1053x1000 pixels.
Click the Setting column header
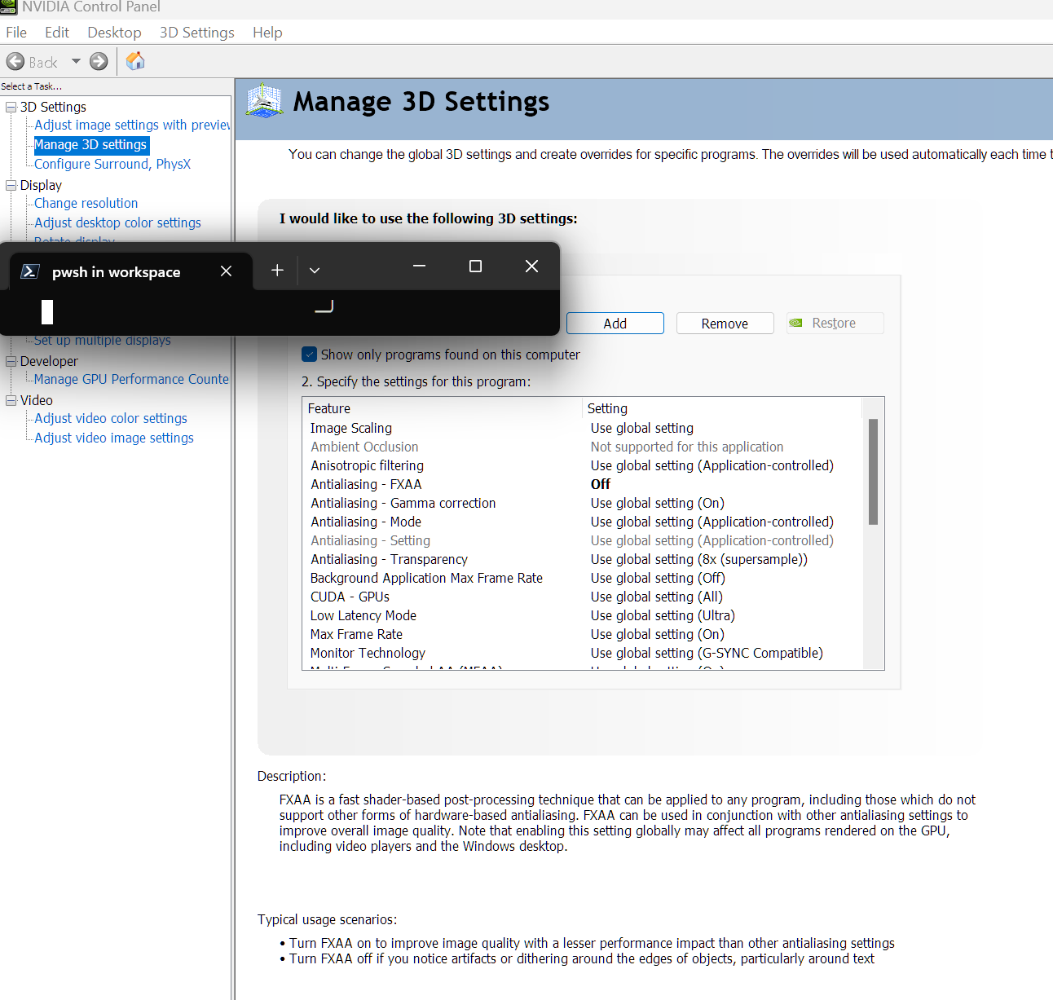point(722,408)
